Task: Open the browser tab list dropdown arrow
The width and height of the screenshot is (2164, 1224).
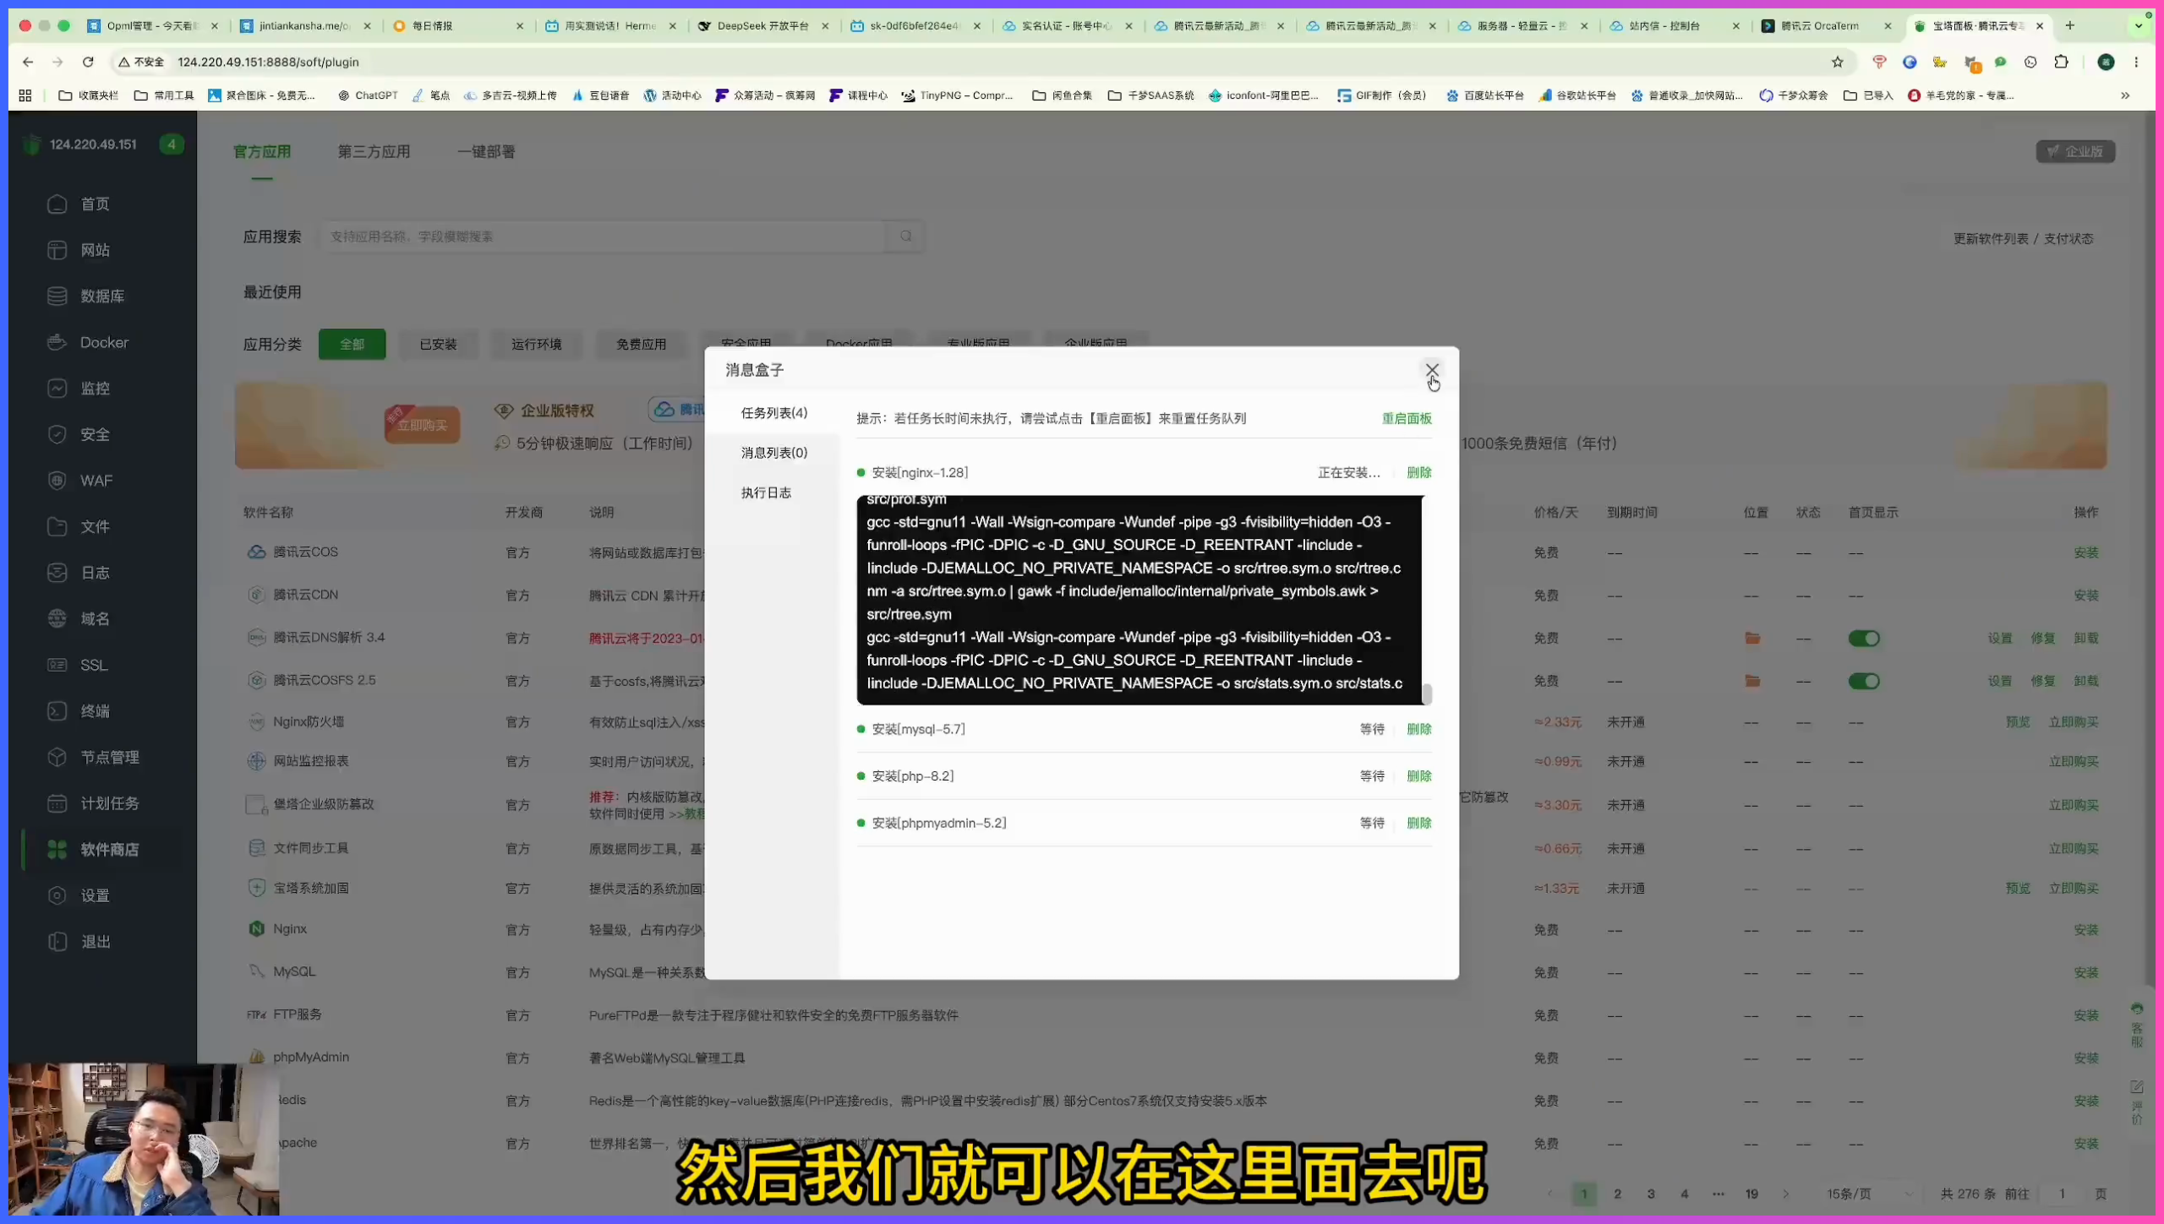Action: coord(2139,26)
